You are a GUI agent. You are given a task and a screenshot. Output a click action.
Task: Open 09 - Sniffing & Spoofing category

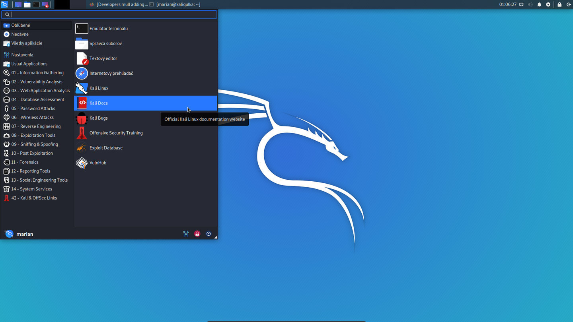pos(37,144)
